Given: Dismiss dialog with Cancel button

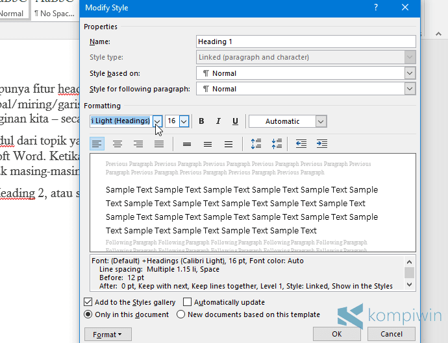Looking at the screenshot, I should click(x=391, y=334).
